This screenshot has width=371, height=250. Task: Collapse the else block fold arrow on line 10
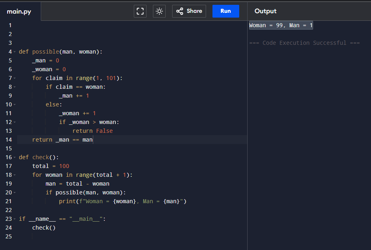click(15, 104)
